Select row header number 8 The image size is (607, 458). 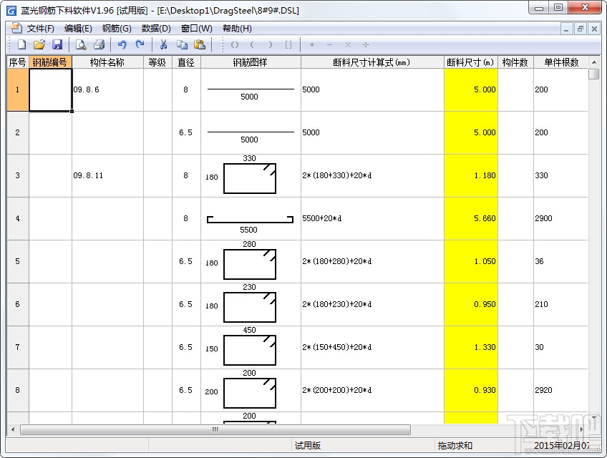point(18,390)
